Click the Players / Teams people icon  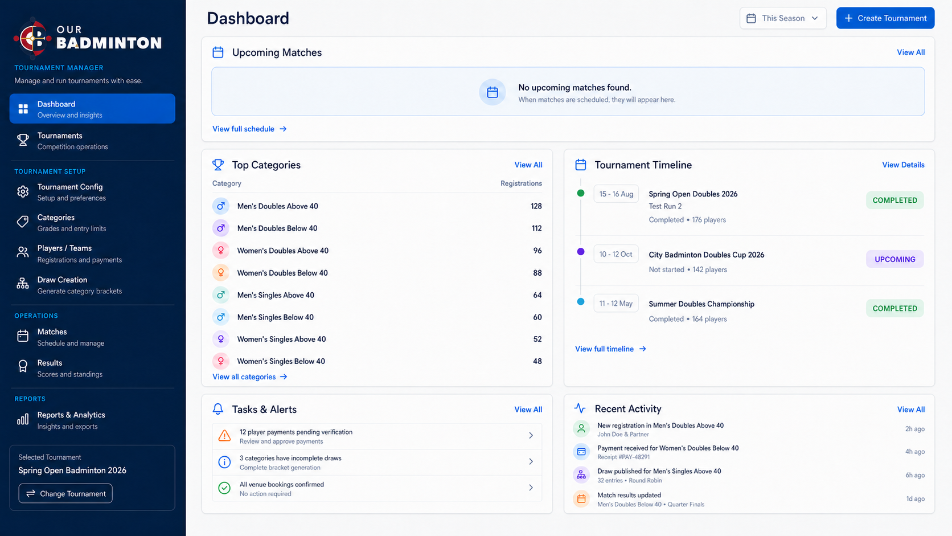[23, 252]
